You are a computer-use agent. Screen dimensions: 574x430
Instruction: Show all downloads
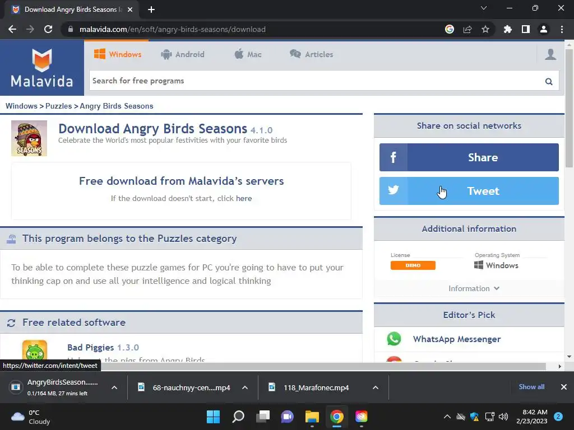point(531,387)
